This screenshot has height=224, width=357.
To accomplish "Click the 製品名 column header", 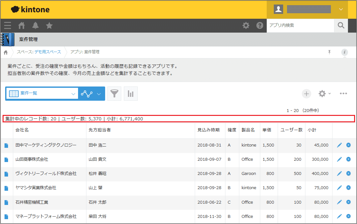I will coord(248,130).
